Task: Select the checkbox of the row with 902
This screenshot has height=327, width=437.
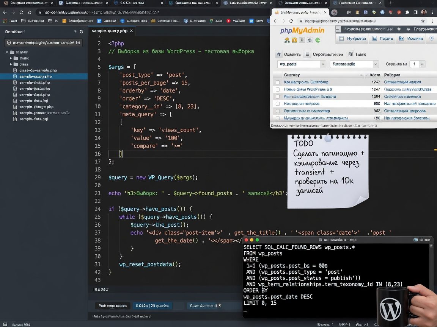Action: (x=278, y=111)
